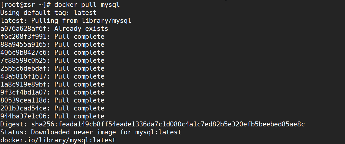Click 'Status: Downloaded newer image' line
The width and height of the screenshot is (345, 144).
(91, 132)
